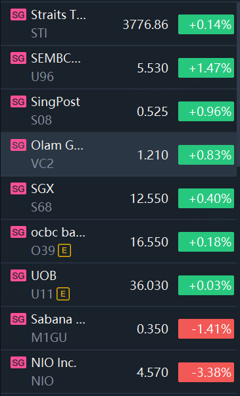Image resolution: width=240 pixels, height=396 pixels.
Task: Toggle the +1.47% change badge for U96
Action: coord(206,68)
